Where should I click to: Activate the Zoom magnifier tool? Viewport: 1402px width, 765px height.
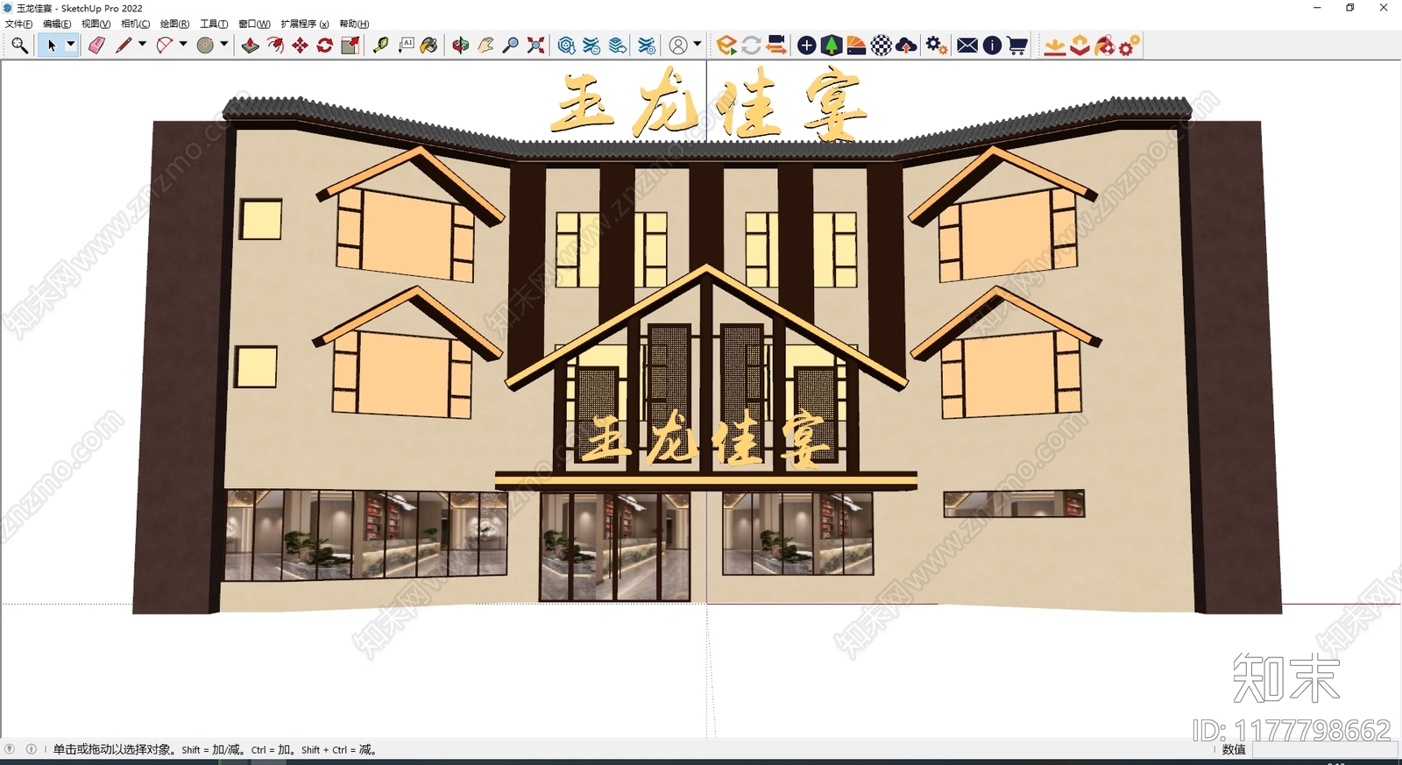pos(510,46)
